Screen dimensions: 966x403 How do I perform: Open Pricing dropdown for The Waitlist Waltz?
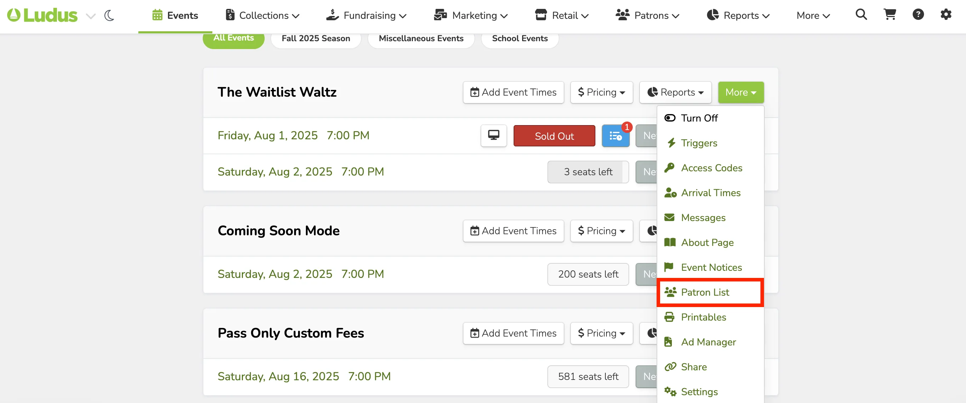coord(601,92)
